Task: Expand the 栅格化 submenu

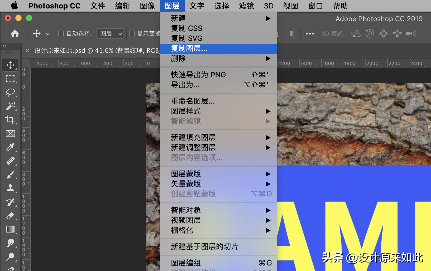Action: tap(218, 230)
